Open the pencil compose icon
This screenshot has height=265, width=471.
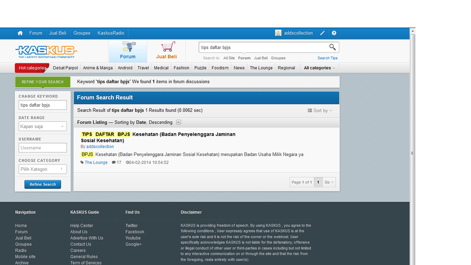322,33
